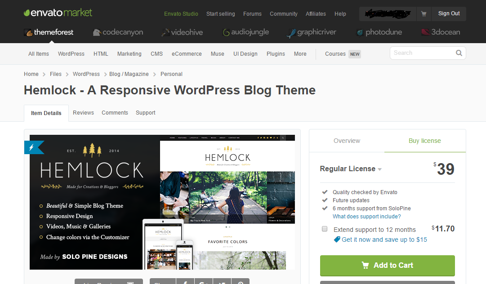Go to WordPress breadcrumb

tap(86, 74)
